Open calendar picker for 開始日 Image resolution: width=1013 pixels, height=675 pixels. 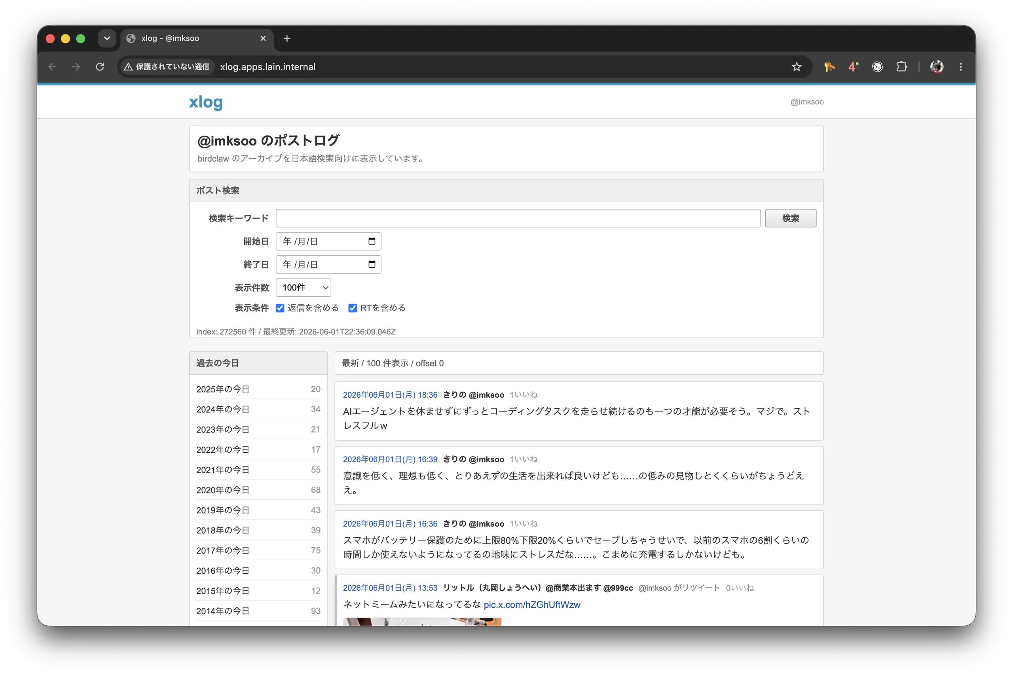click(x=372, y=241)
